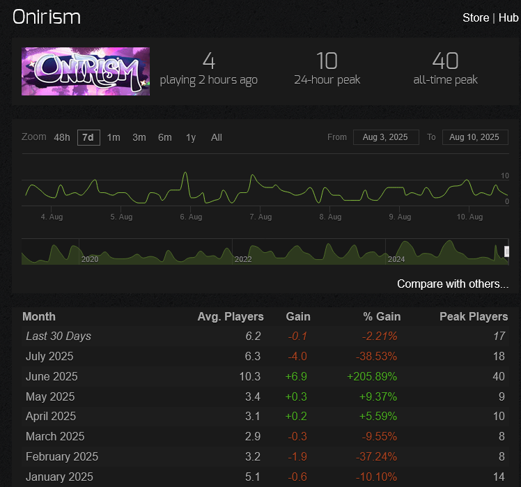Screen dimensions: 521x487
Task: Open the Hub link
Action: (508, 17)
